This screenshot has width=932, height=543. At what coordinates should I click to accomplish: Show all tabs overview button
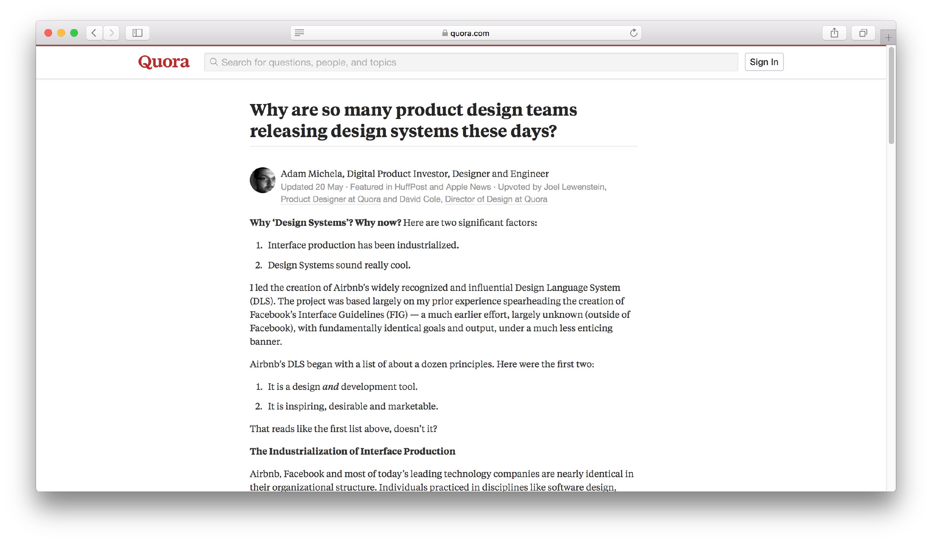pyautogui.click(x=863, y=33)
